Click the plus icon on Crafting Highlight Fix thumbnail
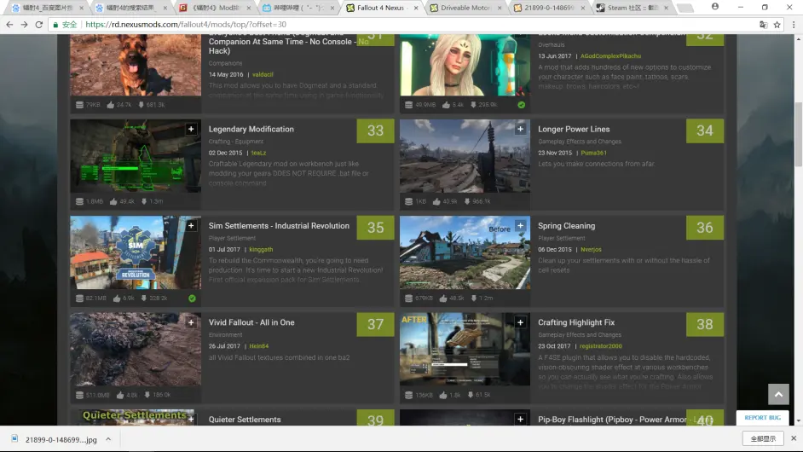Image resolution: width=803 pixels, height=452 pixels. click(x=520, y=322)
